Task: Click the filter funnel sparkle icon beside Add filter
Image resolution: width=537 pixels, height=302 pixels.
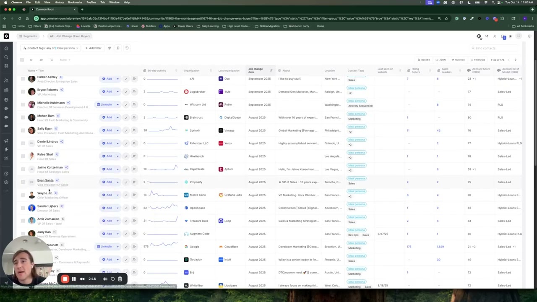Action: point(109,48)
